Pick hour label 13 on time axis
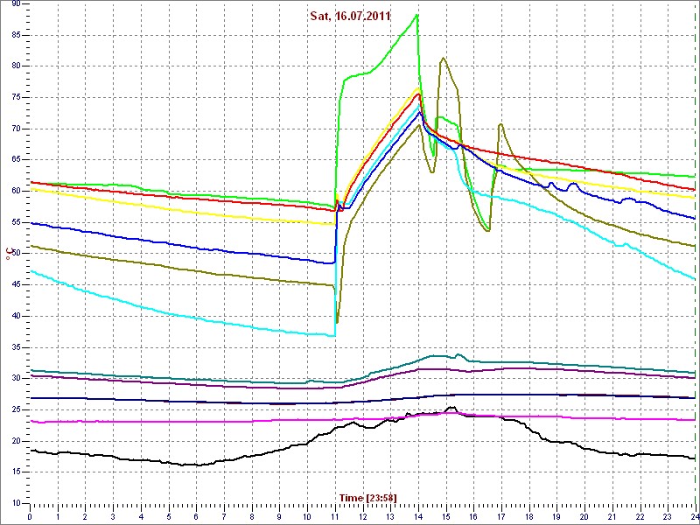The image size is (700, 525). (390, 515)
